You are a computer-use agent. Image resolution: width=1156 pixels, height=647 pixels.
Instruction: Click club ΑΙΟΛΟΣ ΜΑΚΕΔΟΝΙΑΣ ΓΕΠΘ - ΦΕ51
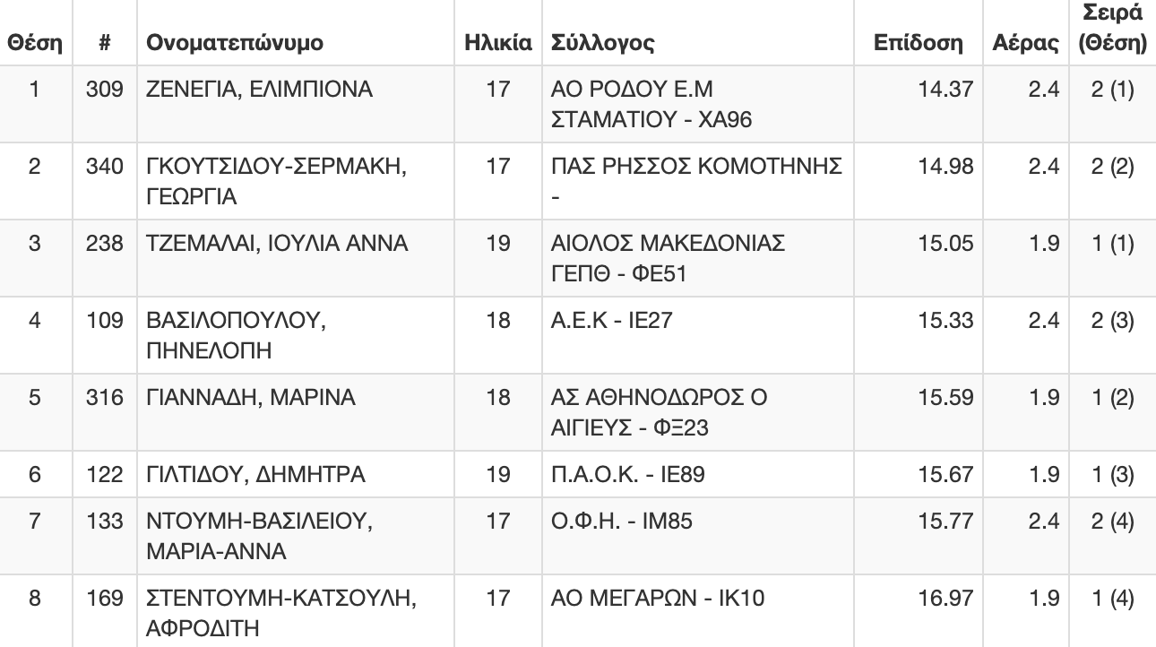[668, 259]
